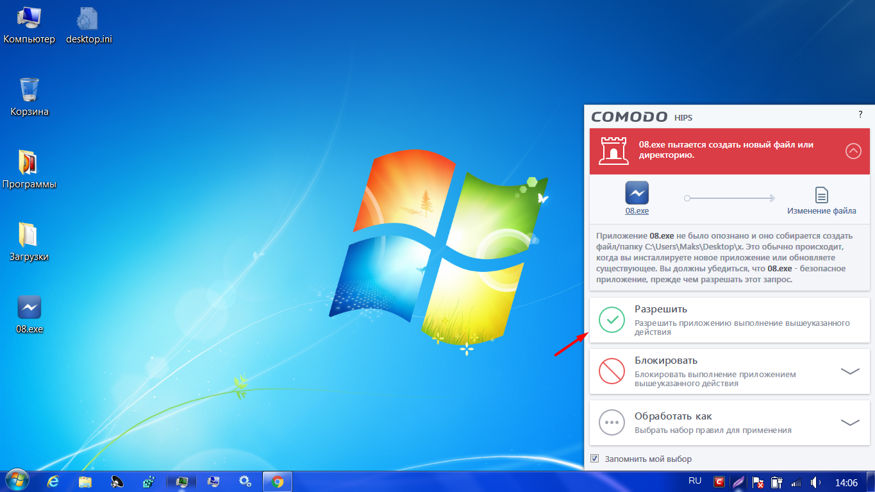
Task: Switch to Google Chrome on the taskbar
Action: coord(278,481)
